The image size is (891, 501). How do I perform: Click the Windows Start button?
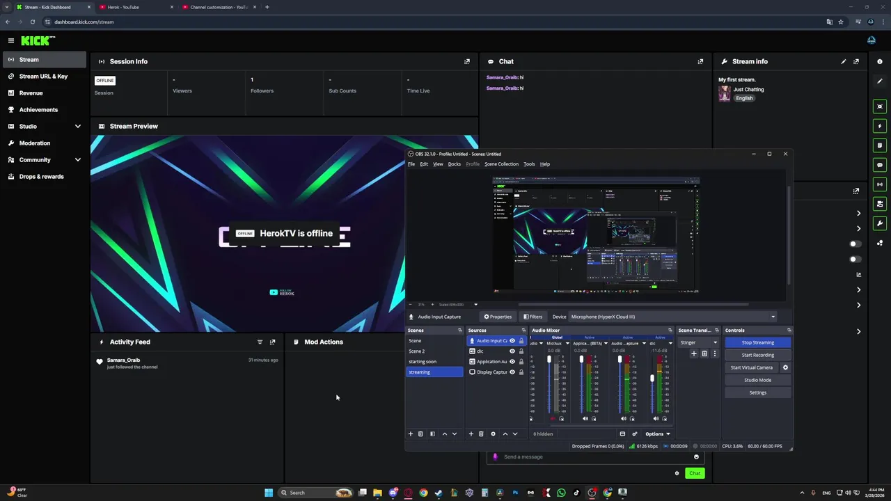269,493
